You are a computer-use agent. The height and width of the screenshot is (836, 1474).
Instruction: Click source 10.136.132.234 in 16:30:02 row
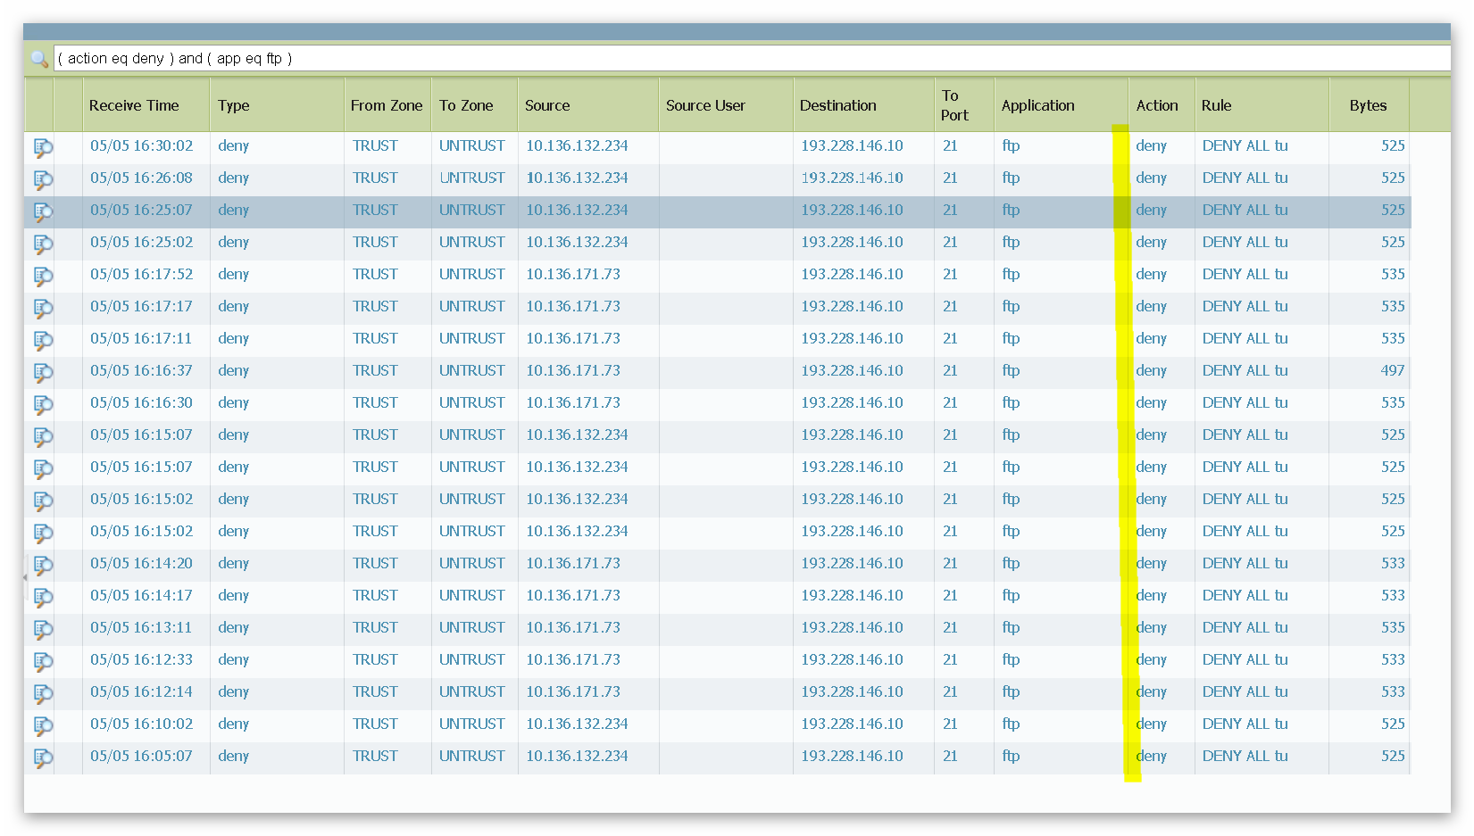(577, 145)
